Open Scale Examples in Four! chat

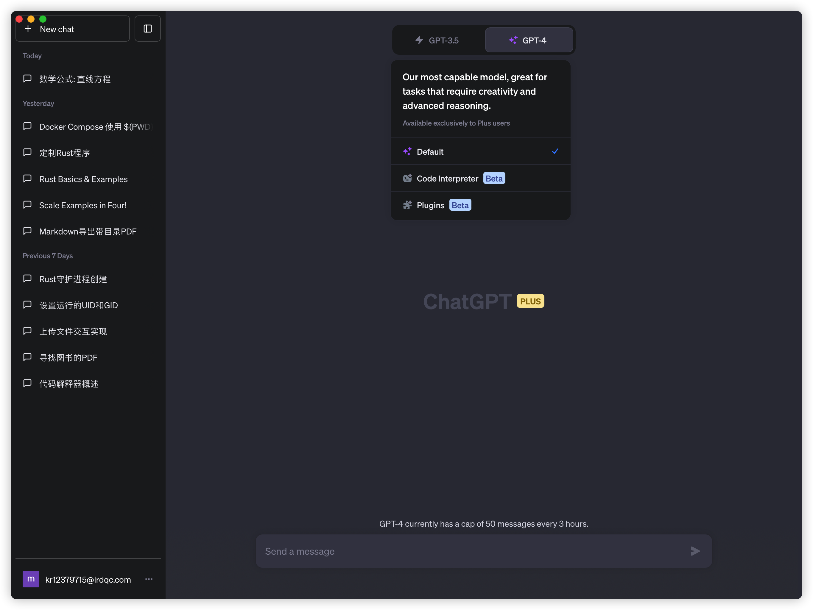pyautogui.click(x=88, y=205)
